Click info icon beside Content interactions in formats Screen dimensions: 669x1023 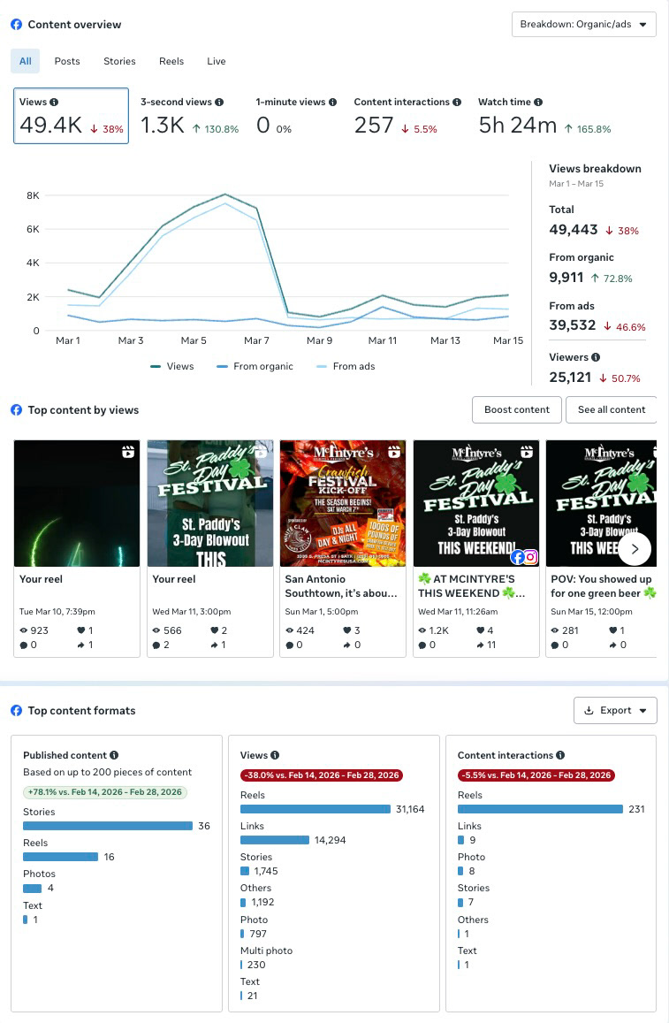(560, 755)
